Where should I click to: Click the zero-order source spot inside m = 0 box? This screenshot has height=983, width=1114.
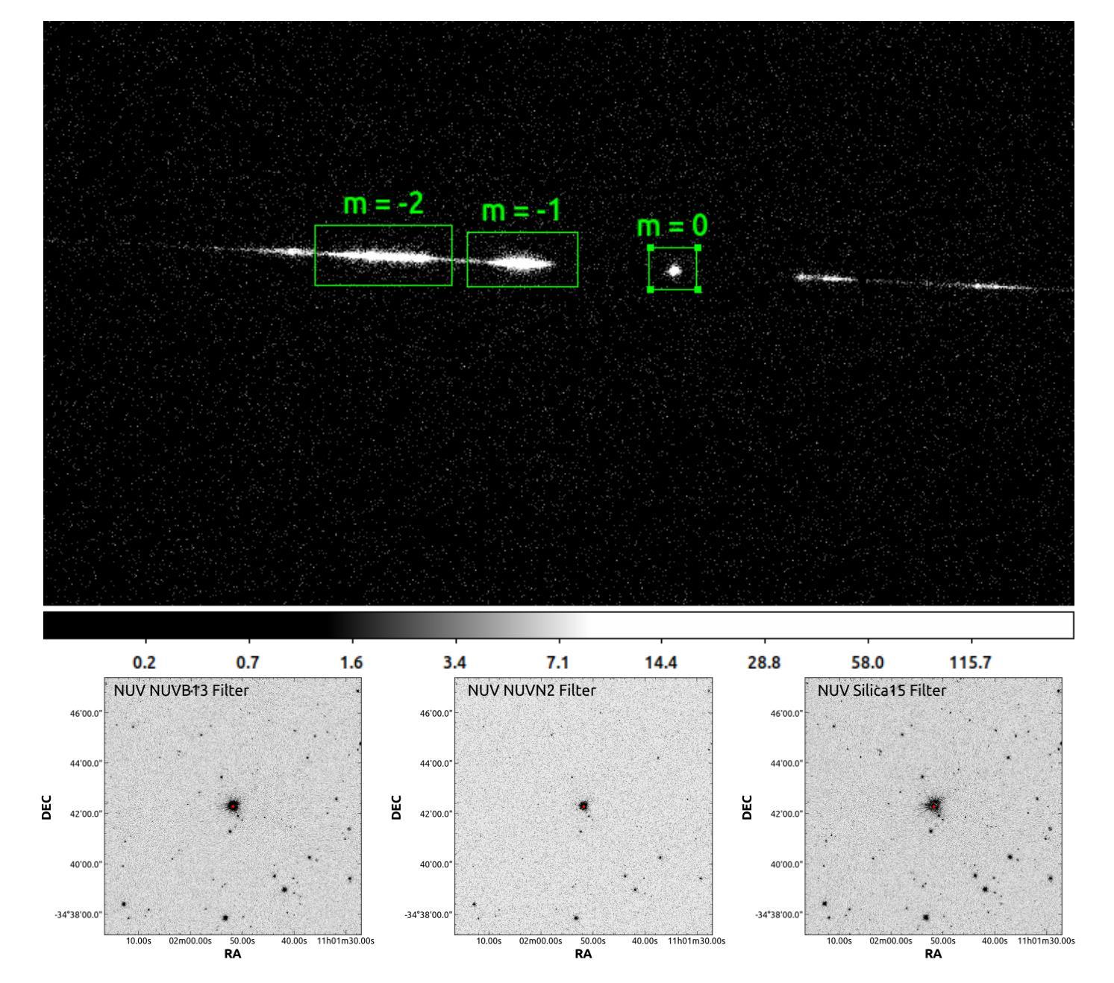(x=675, y=271)
